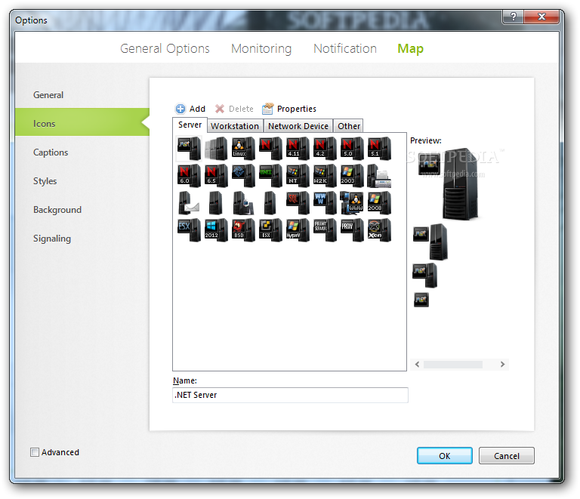Choose the yellow-logo ESX server icon

pos(270,230)
